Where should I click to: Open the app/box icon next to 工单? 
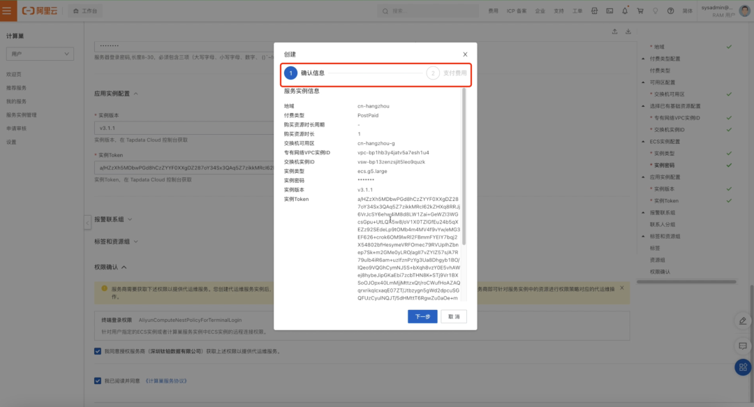point(594,10)
